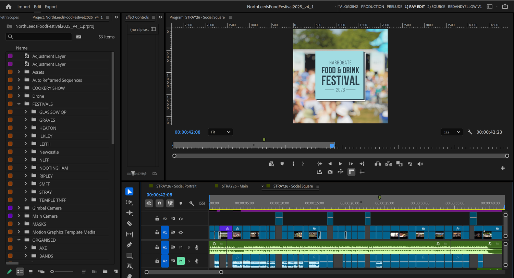Image resolution: width=514 pixels, height=278 pixels.
Task: Select the Razor tool
Action: (x=130, y=223)
